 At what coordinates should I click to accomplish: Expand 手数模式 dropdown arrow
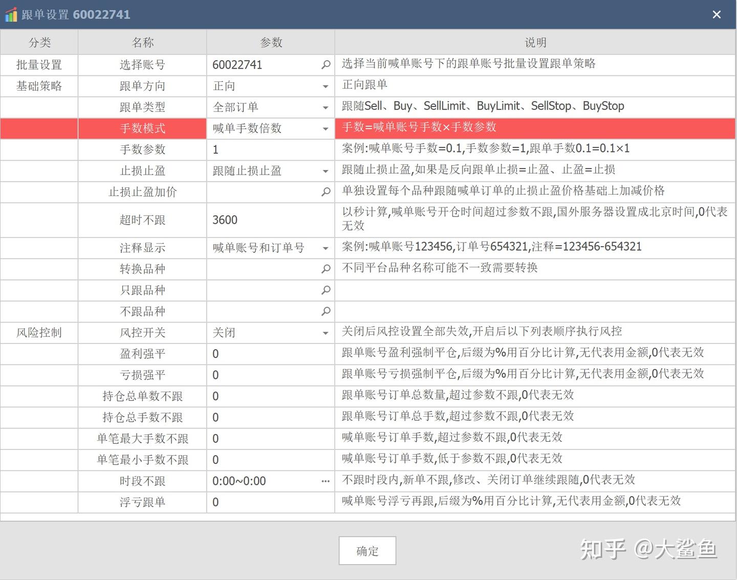click(326, 129)
